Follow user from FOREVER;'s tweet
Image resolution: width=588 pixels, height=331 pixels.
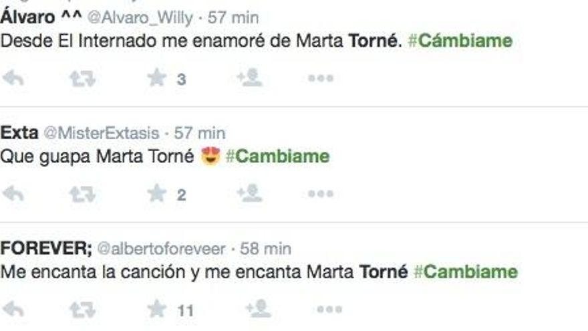pyautogui.click(x=257, y=310)
